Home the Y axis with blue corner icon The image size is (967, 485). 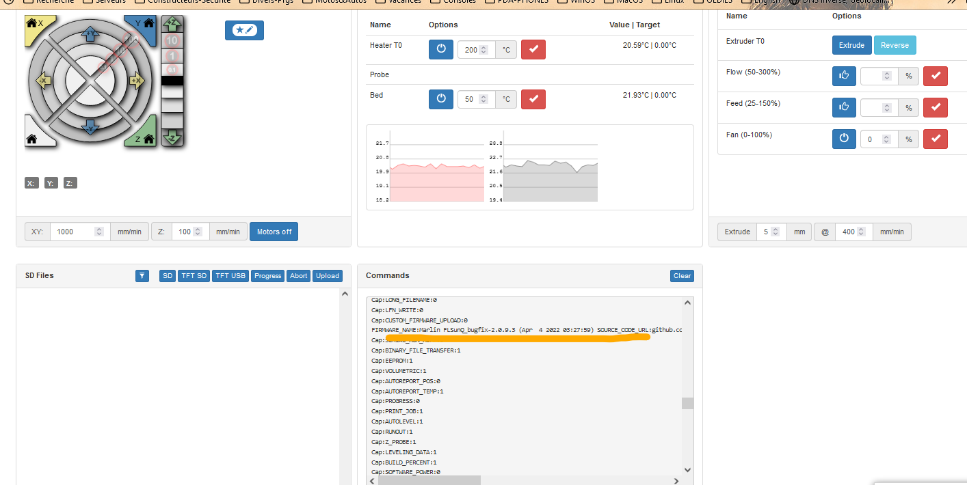pyautogui.click(x=146, y=28)
